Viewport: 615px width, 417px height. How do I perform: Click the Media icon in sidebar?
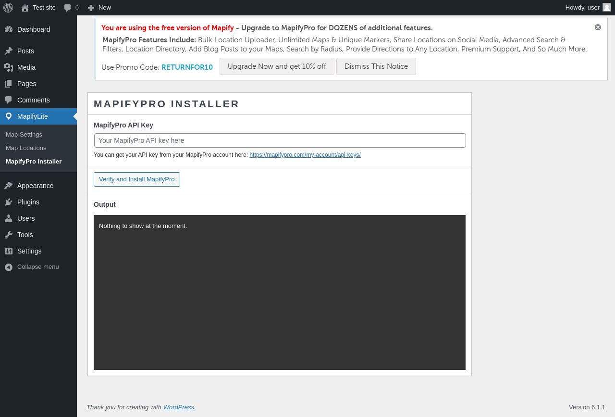(x=9, y=67)
